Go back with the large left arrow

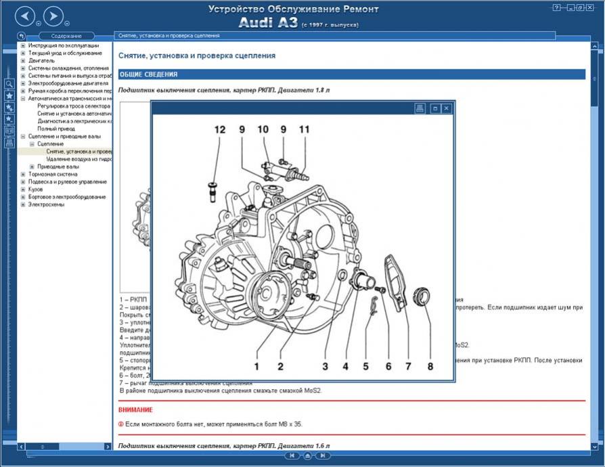point(25,16)
